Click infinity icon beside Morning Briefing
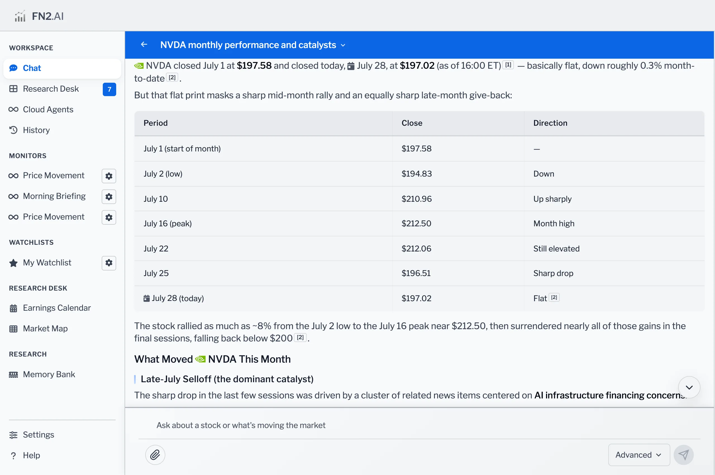Screen dimensions: 715x475 [13, 196]
